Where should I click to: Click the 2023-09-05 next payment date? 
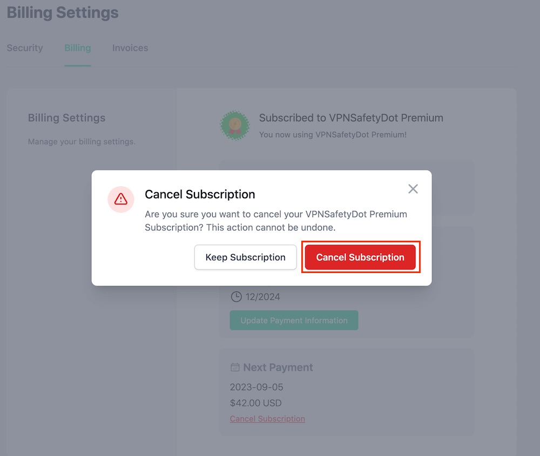[256, 387]
